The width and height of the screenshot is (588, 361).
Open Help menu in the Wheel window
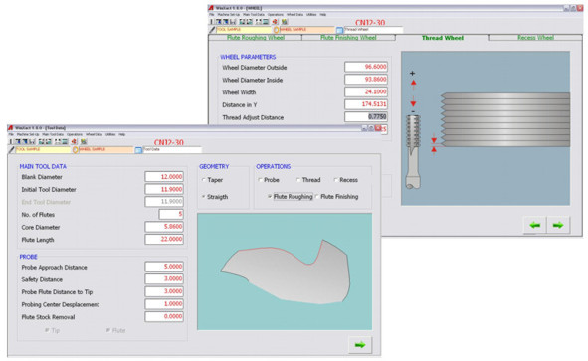(323, 15)
